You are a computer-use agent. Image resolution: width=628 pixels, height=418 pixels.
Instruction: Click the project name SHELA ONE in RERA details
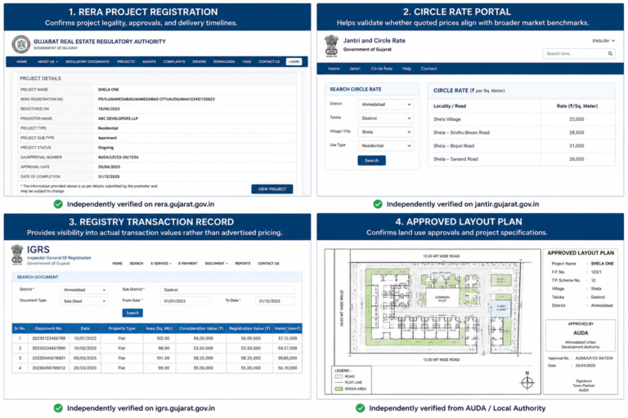109,90
